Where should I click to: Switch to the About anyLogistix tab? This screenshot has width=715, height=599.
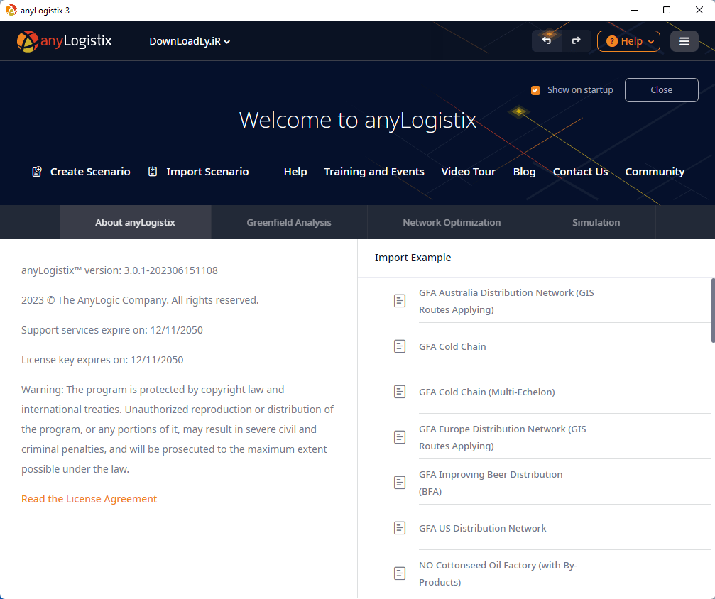coord(136,222)
